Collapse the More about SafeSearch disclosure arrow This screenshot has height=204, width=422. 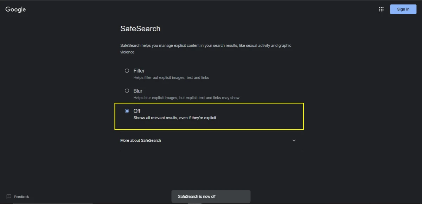point(294,140)
